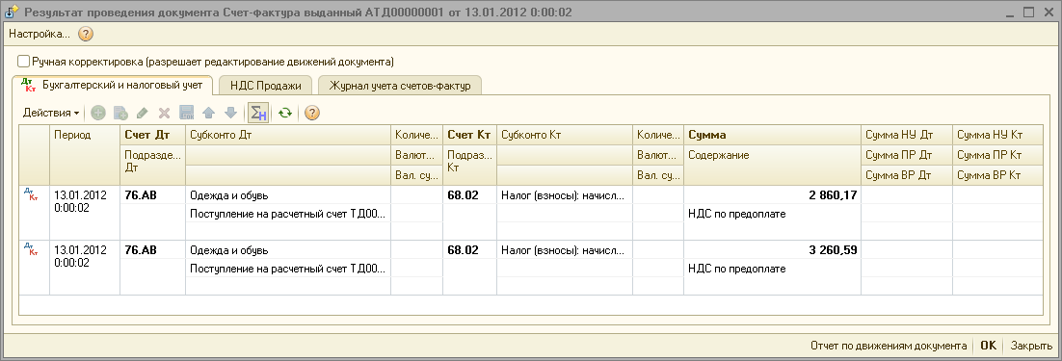Click the Дт/Кт icon of the 2 860,17 row
The height and width of the screenshot is (361, 1062).
coord(31,194)
